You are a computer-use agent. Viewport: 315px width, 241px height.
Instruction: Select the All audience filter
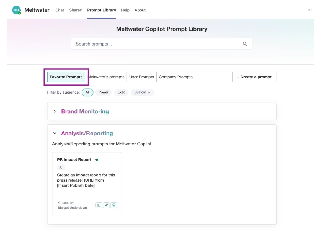pos(87,92)
